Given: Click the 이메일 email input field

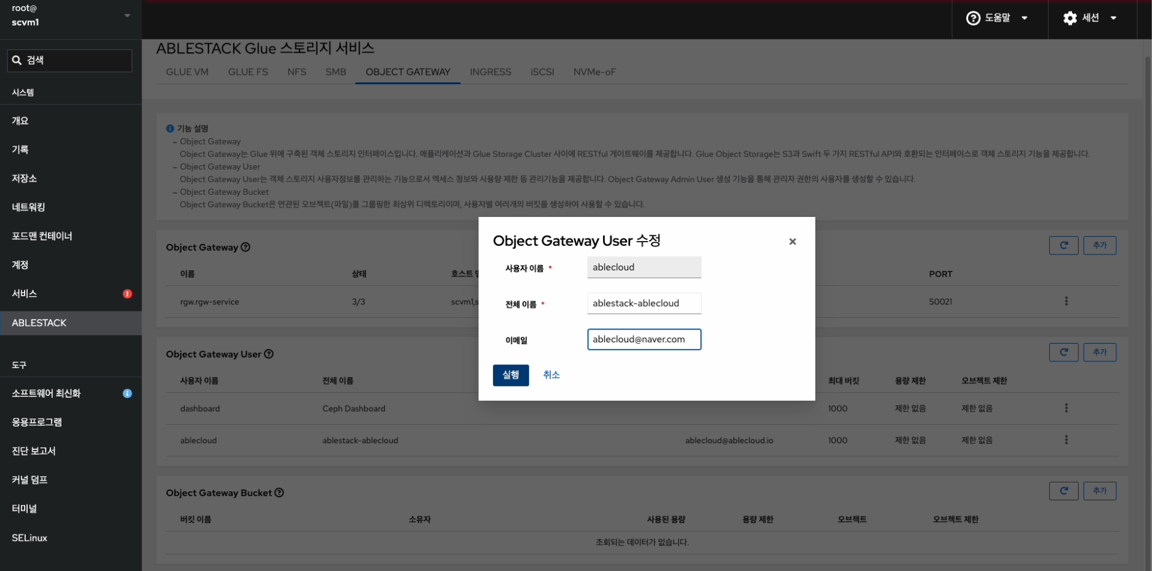Looking at the screenshot, I should click(644, 339).
